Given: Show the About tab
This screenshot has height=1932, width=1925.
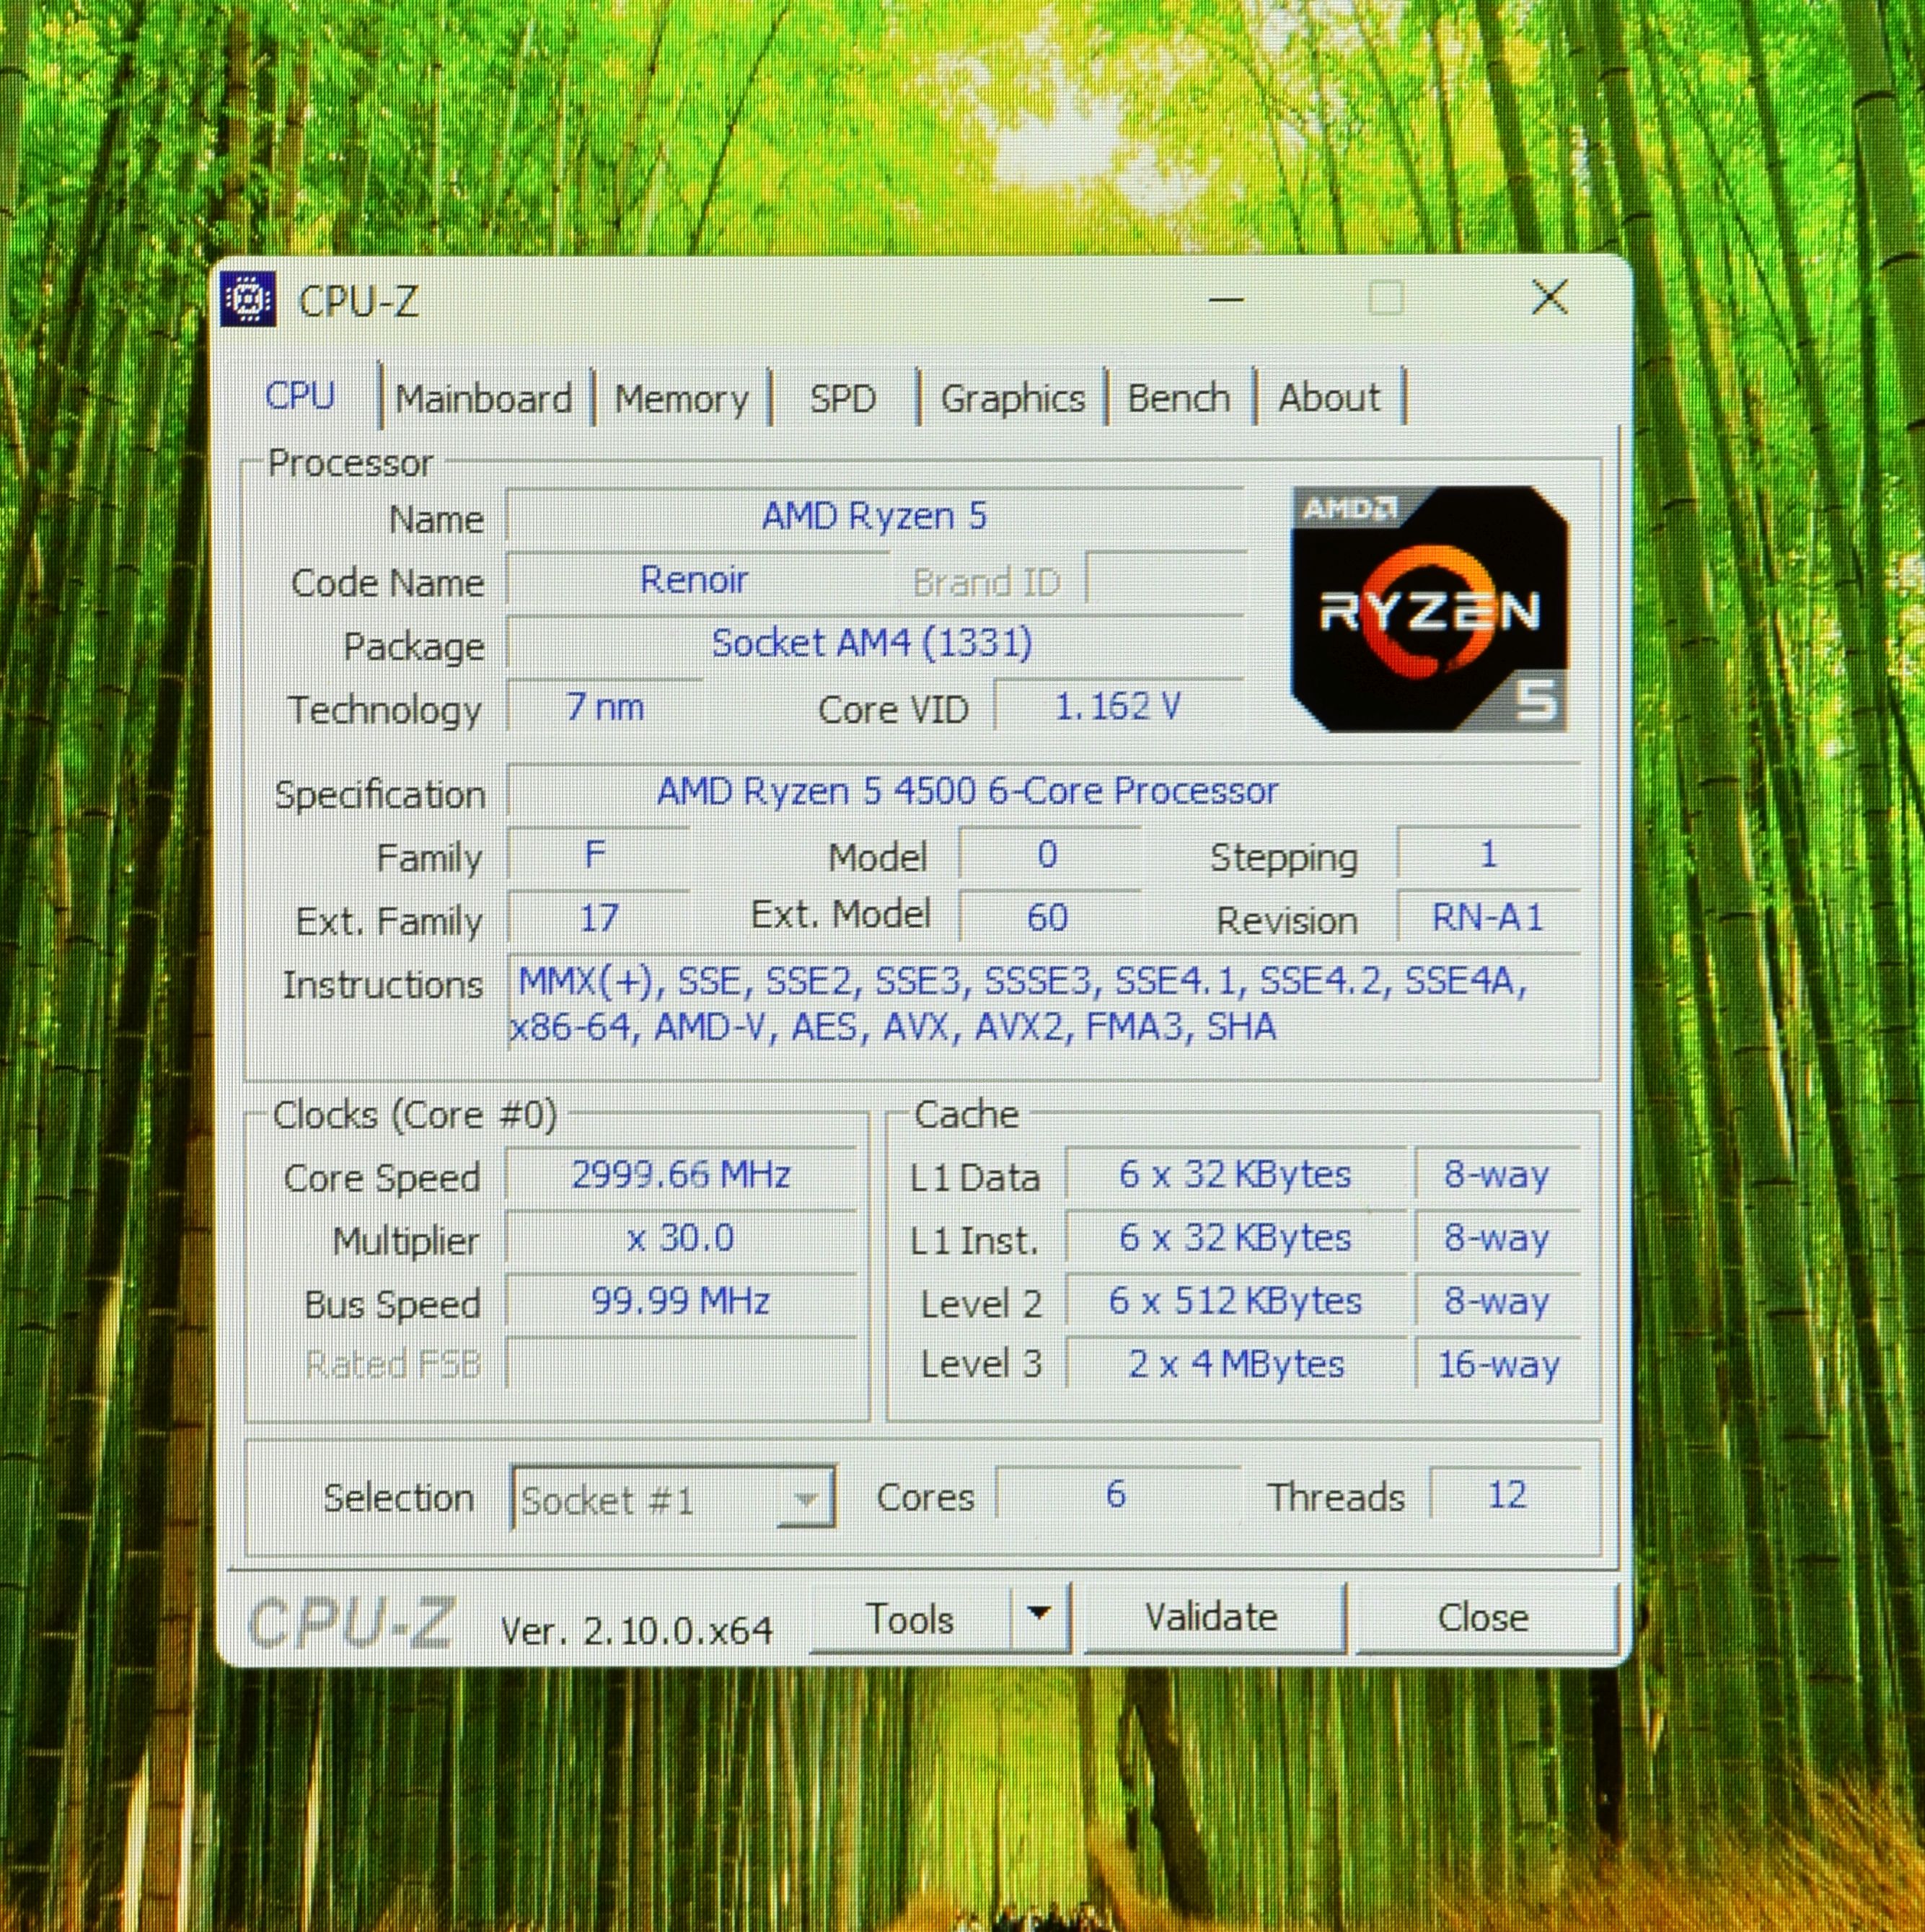Looking at the screenshot, I should pyautogui.click(x=1329, y=398).
